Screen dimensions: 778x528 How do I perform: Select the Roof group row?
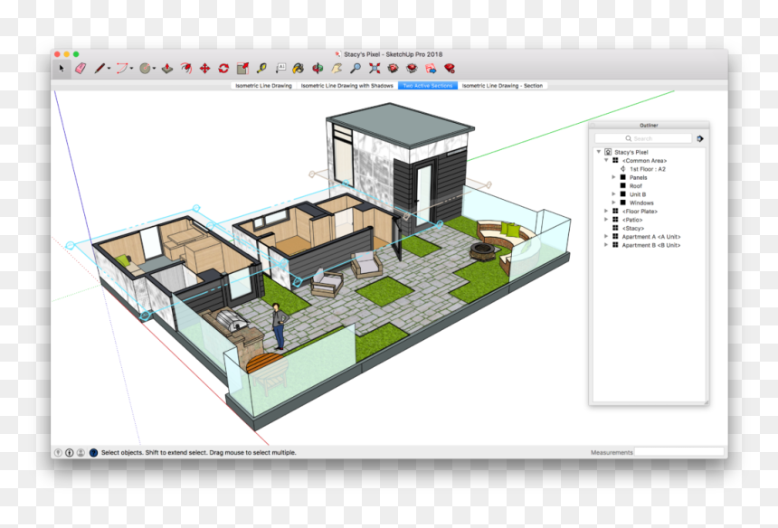(x=650, y=186)
